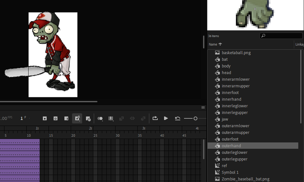Click the Insert Blank Keyframe icon
The image size is (304, 182).
click(55, 118)
